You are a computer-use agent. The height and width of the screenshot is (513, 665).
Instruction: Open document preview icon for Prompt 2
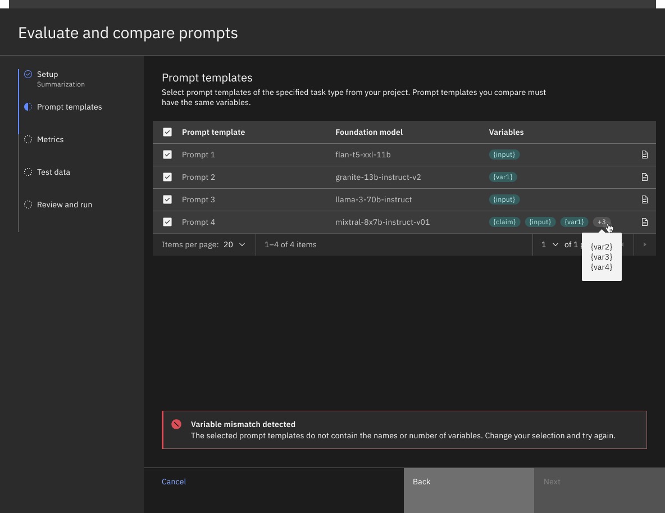(644, 177)
